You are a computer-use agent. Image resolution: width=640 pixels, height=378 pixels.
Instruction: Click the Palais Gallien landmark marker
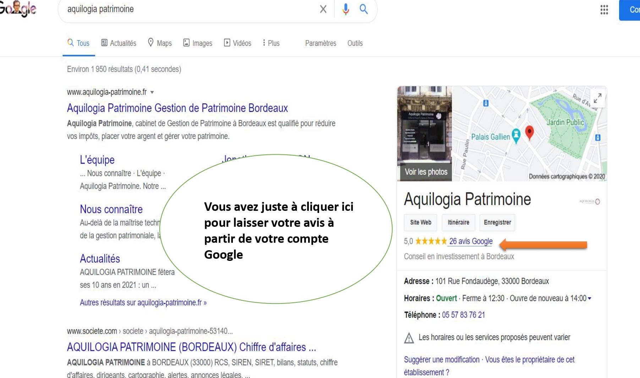click(516, 136)
